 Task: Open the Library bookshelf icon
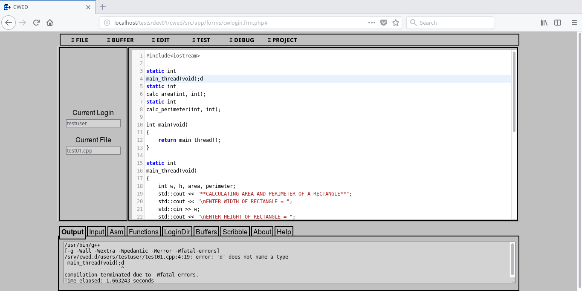click(544, 23)
